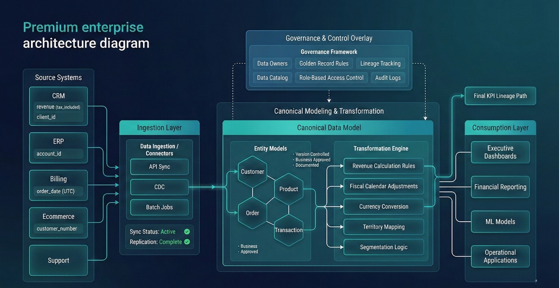
Task: Click the Customer hexagon entity
Action: pos(253,172)
